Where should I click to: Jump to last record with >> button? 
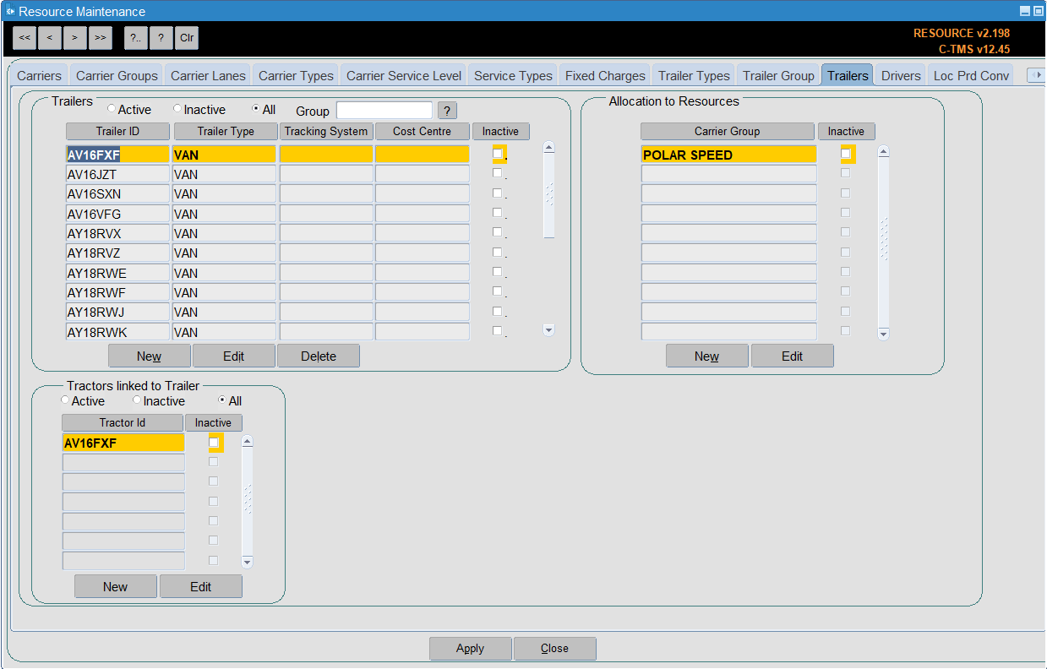[101, 38]
